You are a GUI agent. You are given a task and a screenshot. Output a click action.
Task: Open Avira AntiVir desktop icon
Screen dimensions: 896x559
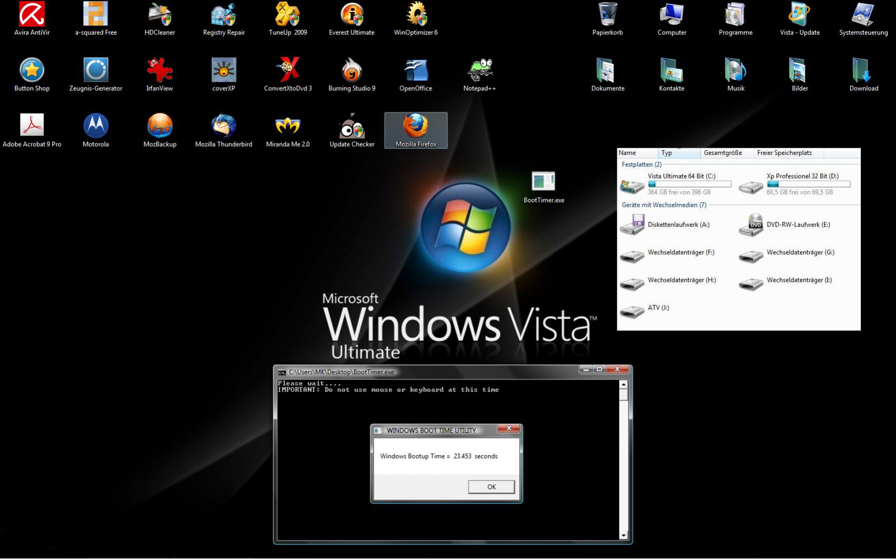(32, 18)
